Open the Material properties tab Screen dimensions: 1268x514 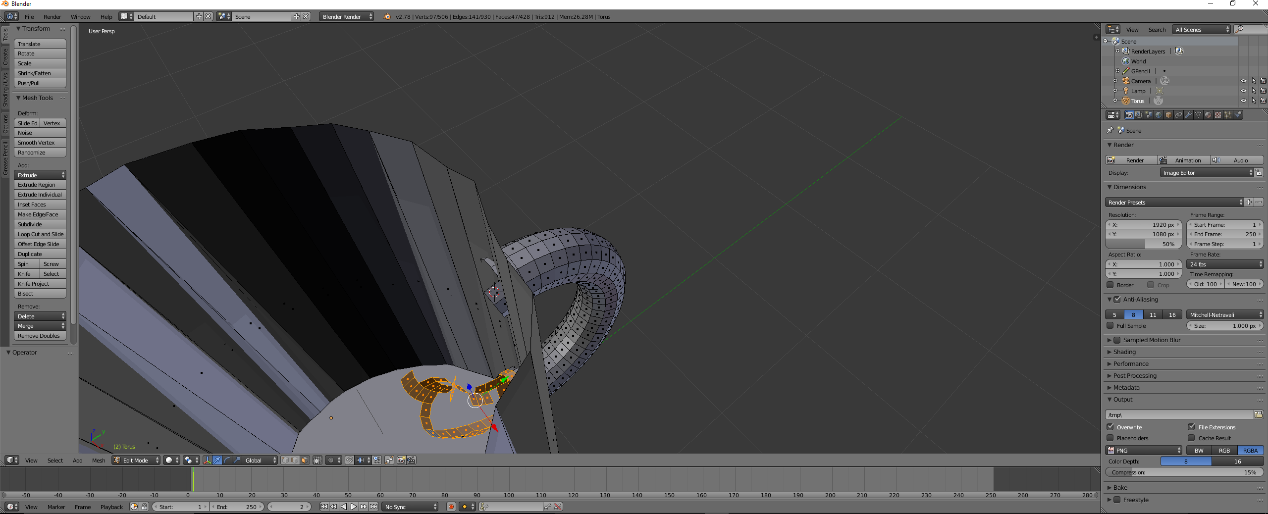point(1208,115)
